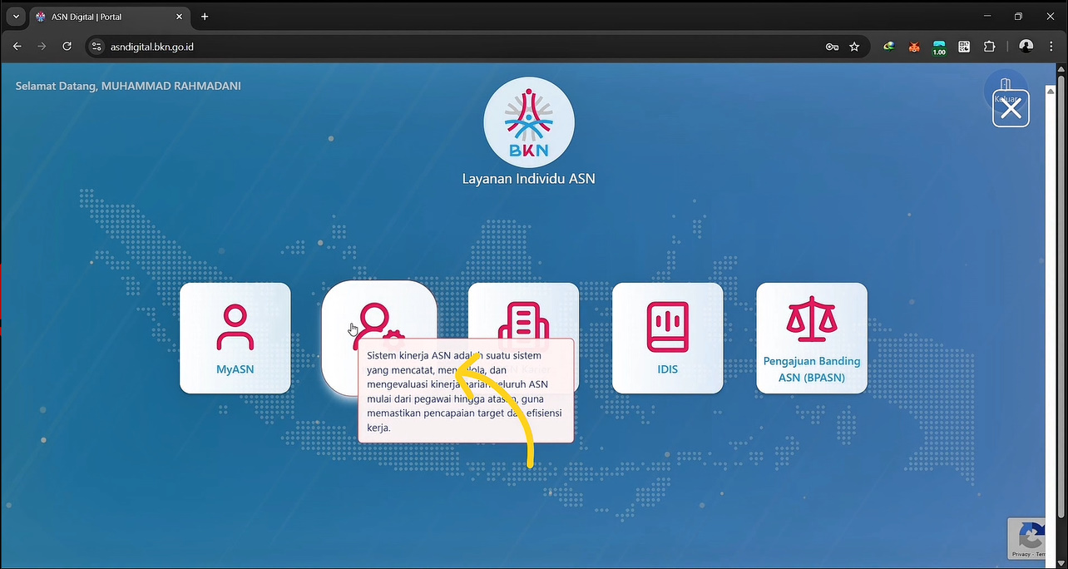Expand the tab search dropdown

(16, 17)
